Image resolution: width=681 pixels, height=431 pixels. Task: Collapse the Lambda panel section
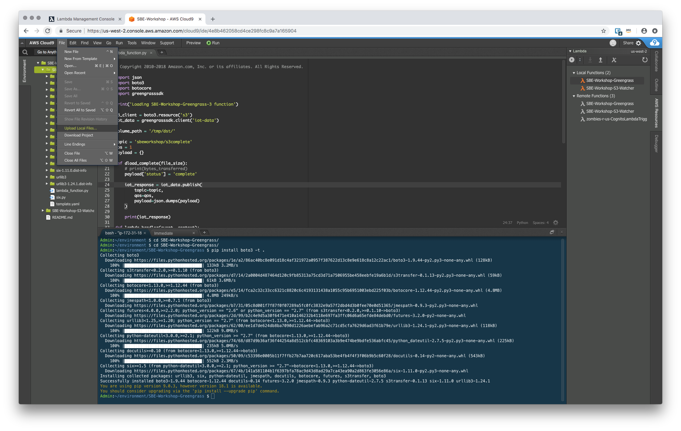pyautogui.click(x=570, y=51)
